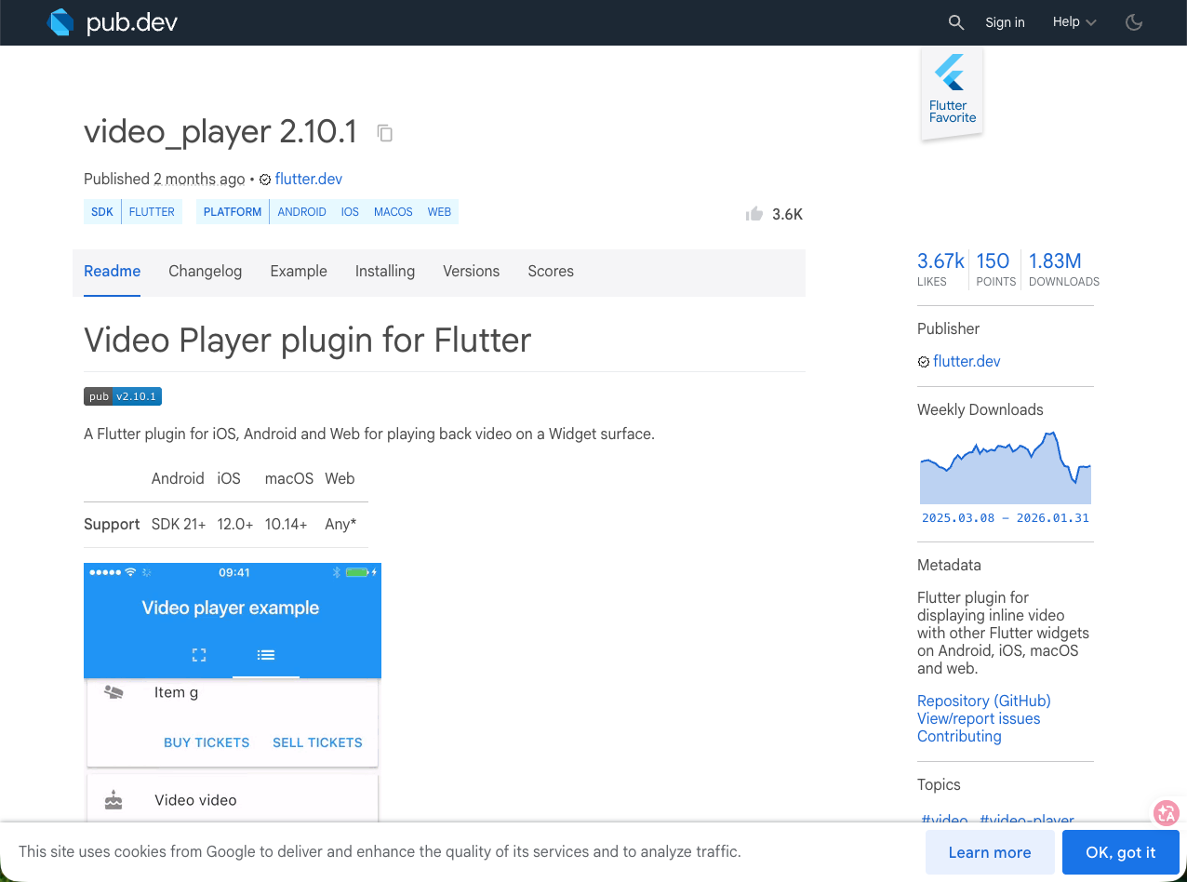
Task: Click the 'Video Player plugin for Flutter' heading
Action: 307,341
